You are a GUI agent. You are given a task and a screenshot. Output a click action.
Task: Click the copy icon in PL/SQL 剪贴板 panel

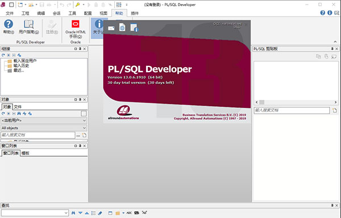click(318, 56)
